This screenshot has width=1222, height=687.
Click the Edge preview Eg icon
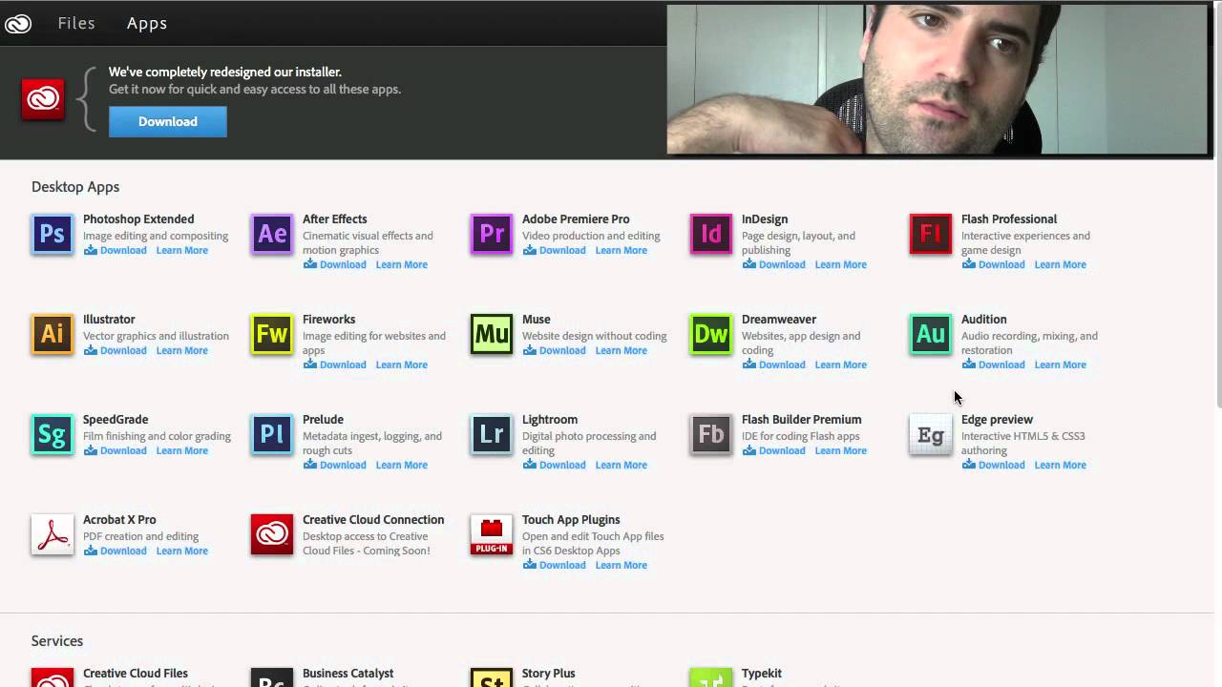[x=931, y=434]
